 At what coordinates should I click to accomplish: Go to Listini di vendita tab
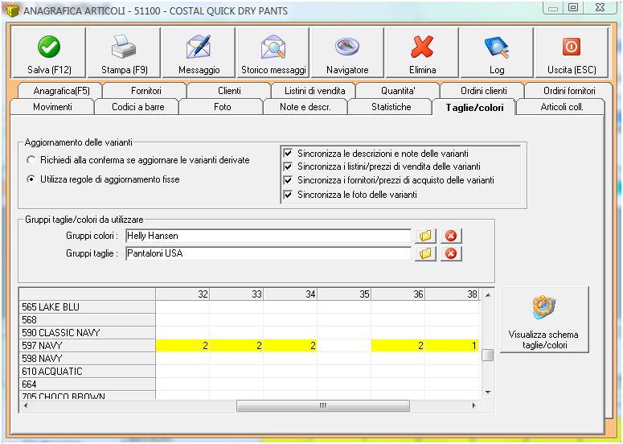[x=314, y=91]
